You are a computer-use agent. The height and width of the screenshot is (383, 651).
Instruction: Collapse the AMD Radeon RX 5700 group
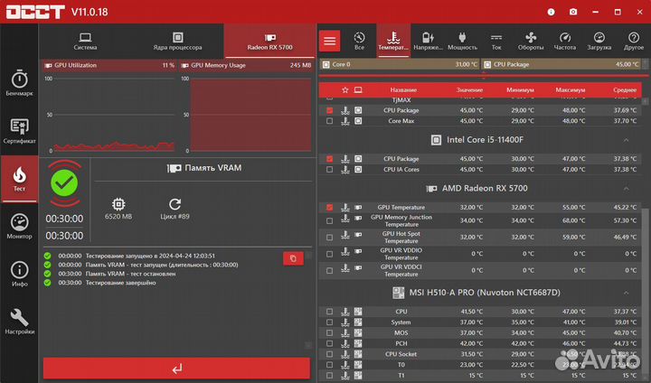tap(626, 189)
